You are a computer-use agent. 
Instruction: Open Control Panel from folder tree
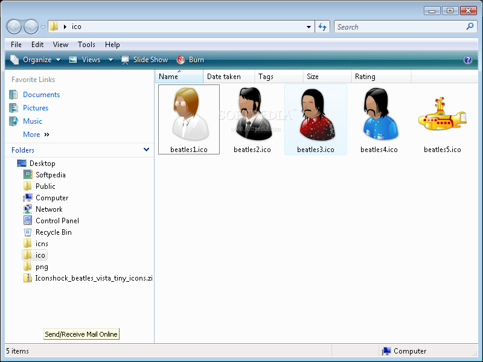[x=57, y=221]
